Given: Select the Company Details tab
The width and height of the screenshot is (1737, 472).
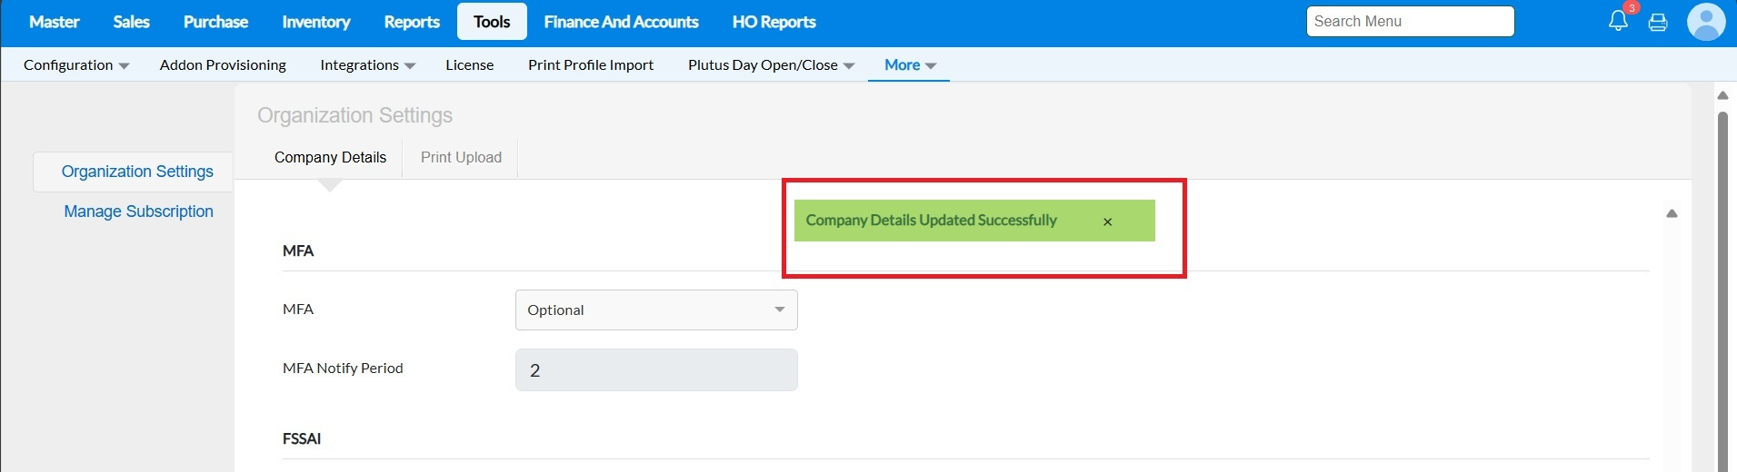Looking at the screenshot, I should [x=330, y=158].
